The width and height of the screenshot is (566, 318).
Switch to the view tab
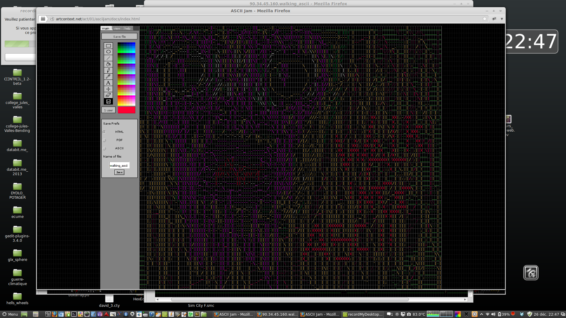[x=117, y=29]
